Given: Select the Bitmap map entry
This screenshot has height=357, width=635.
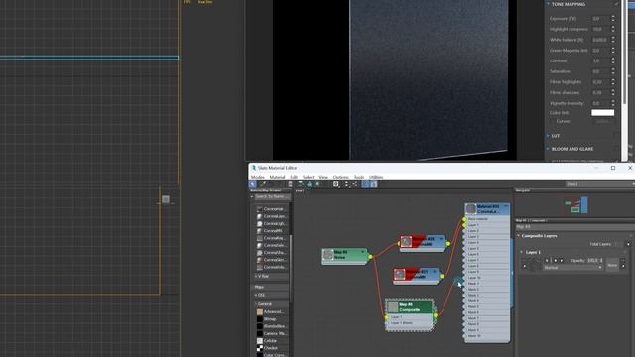Looking at the screenshot, I should (x=270, y=319).
